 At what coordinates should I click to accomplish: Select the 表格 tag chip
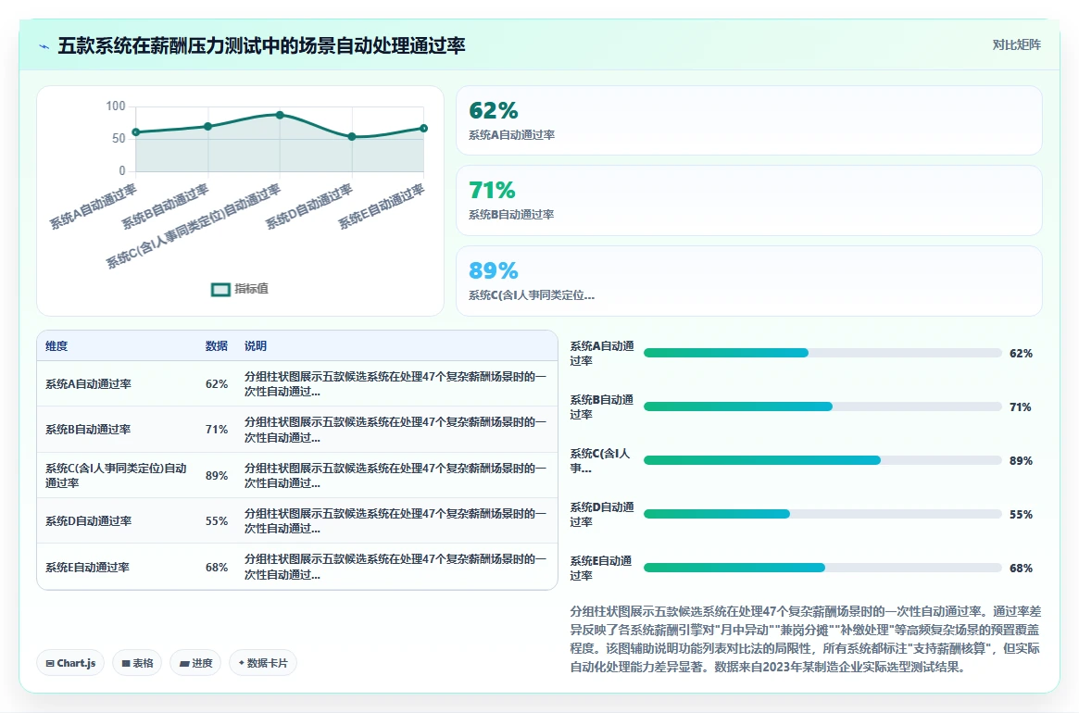137,663
